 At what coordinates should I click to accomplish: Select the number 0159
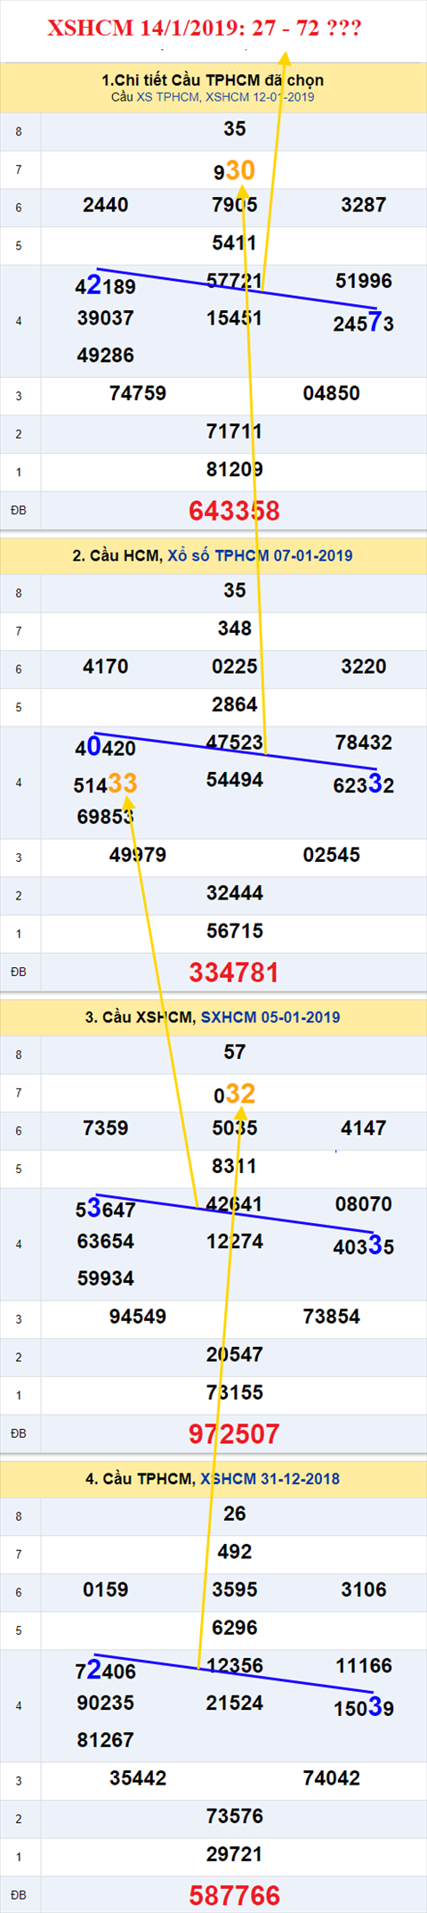pyautogui.click(x=106, y=1590)
